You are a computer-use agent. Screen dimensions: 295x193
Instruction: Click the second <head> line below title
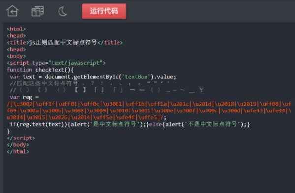point(16,50)
